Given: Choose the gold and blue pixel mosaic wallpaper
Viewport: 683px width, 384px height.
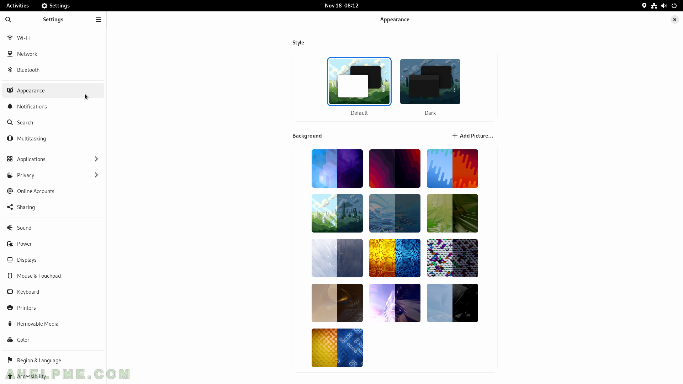Looking at the screenshot, I should point(395,258).
